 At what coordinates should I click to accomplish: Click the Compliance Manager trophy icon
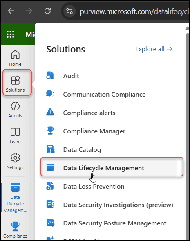(x=50, y=131)
